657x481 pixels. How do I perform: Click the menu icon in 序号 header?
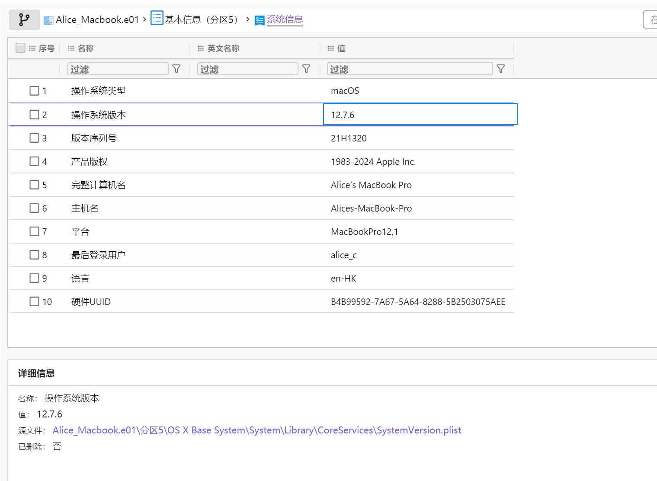32,48
